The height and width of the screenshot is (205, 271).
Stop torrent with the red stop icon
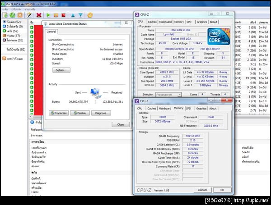click(63, 15)
